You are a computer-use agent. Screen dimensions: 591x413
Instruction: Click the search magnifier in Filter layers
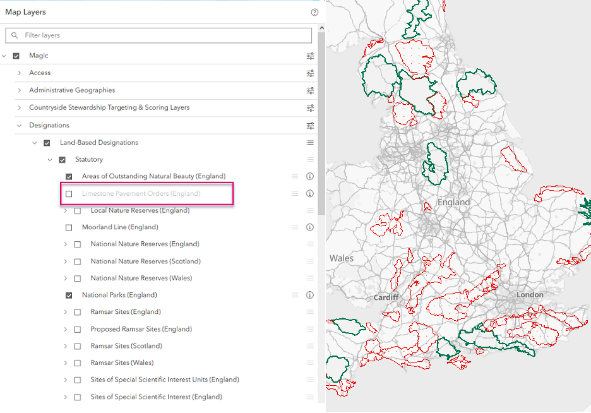(x=15, y=35)
